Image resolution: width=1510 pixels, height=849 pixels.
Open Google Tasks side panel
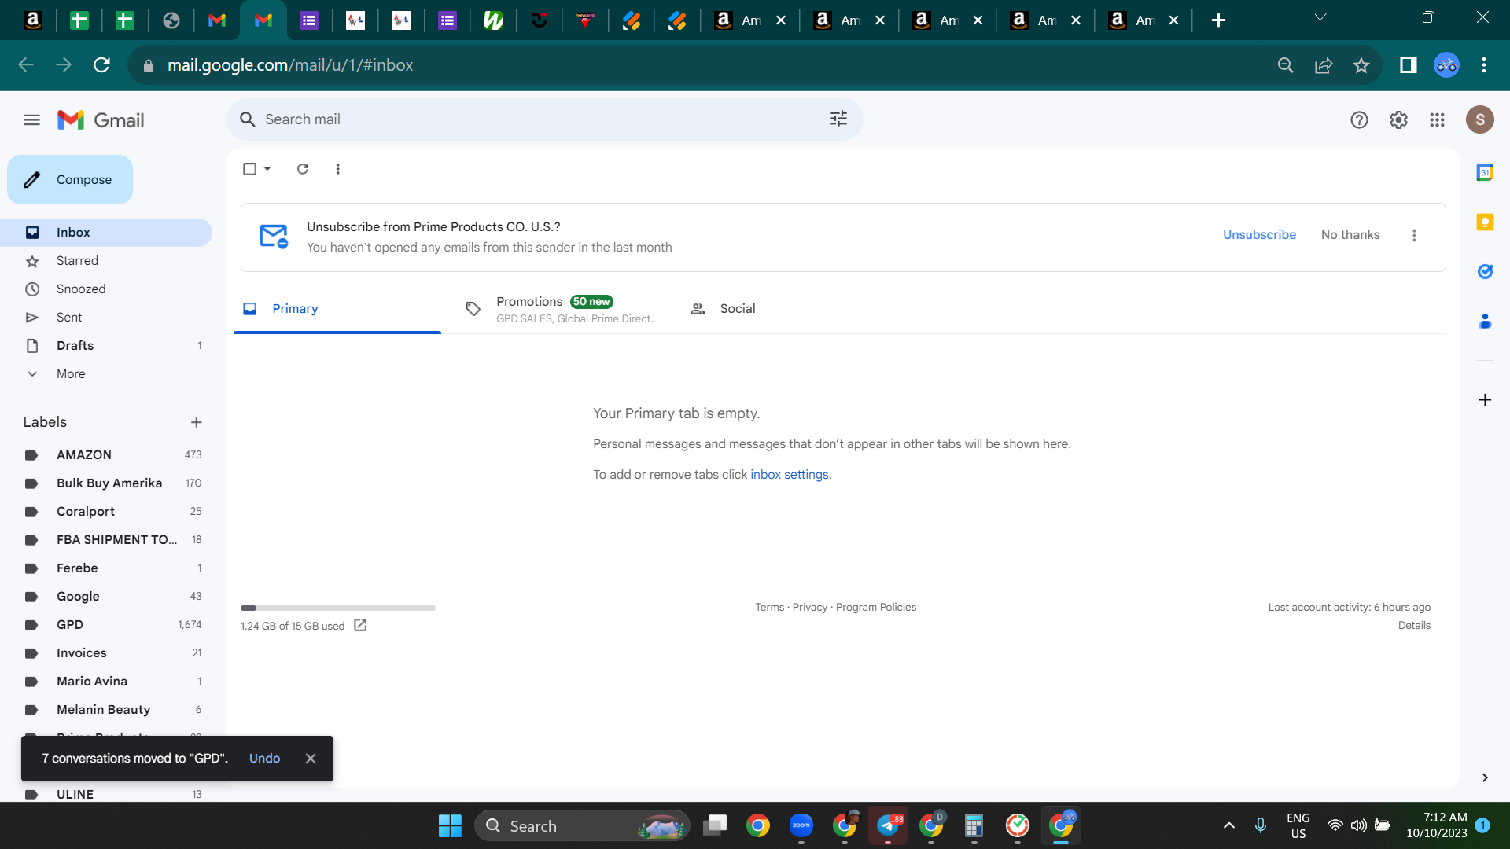tap(1485, 272)
